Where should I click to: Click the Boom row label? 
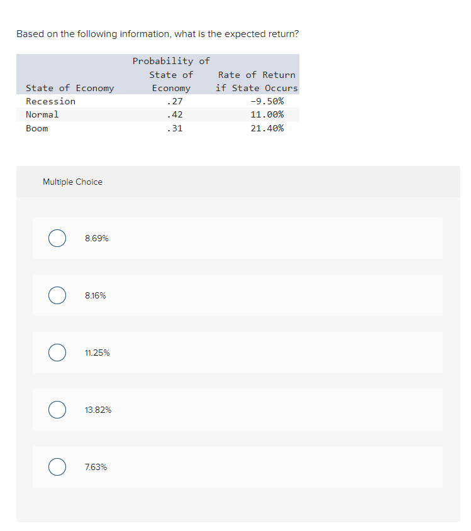coord(37,128)
